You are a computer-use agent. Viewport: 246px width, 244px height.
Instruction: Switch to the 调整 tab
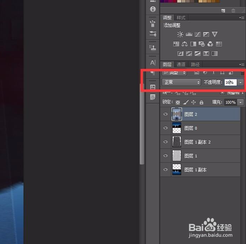pos(167,17)
